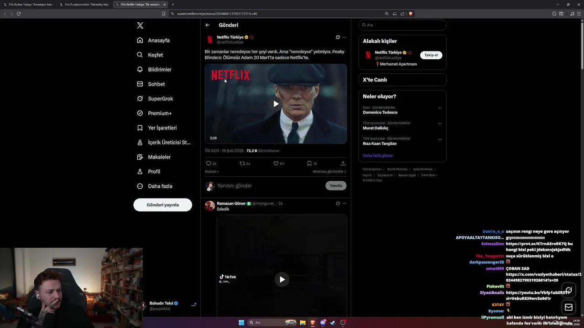Open File Explorer from the taskbar
Viewport: 584px width, 328px height.
pyautogui.click(x=302, y=323)
